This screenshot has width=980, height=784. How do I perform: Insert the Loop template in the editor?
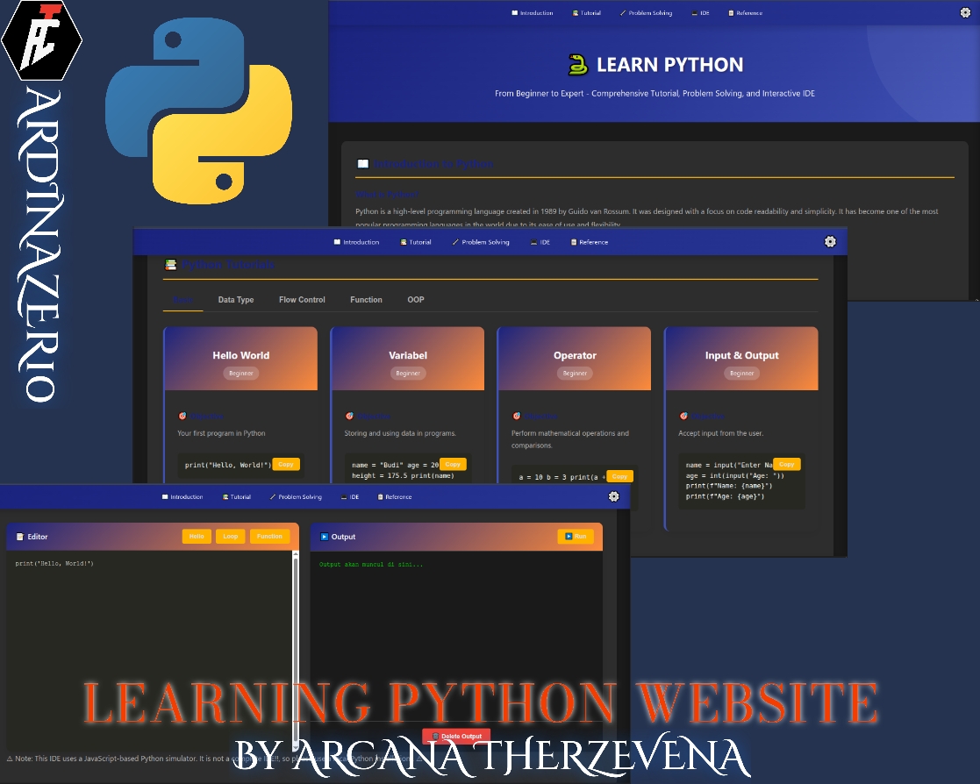[230, 536]
